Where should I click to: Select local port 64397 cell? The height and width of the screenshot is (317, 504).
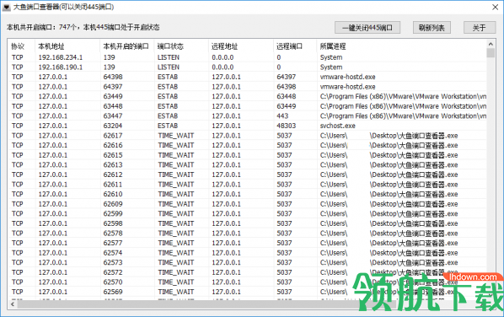tap(113, 87)
